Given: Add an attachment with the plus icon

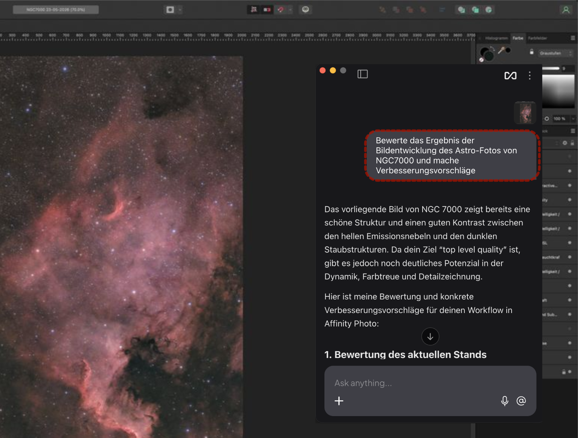Looking at the screenshot, I should (x=339, y=401).
